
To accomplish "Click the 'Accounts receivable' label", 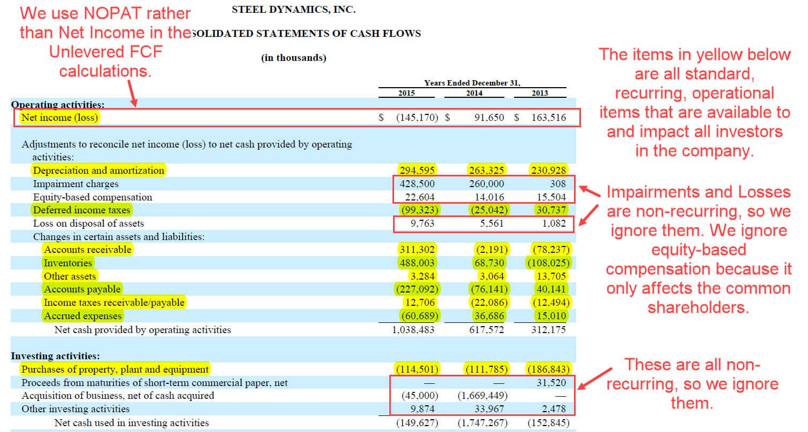I will (x=87, y=250).
